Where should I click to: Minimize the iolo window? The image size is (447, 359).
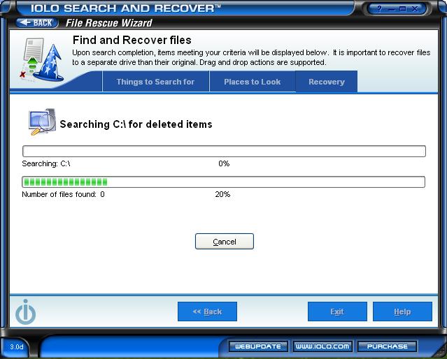point(392,9)
